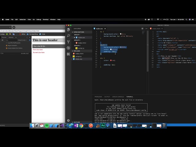Open Spotify from the Dock

tap(47, 126)
